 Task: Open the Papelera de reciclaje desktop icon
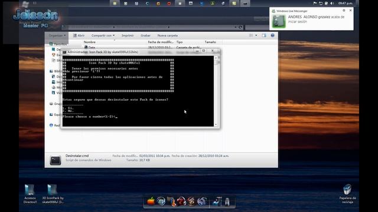(x=347, y=194)
